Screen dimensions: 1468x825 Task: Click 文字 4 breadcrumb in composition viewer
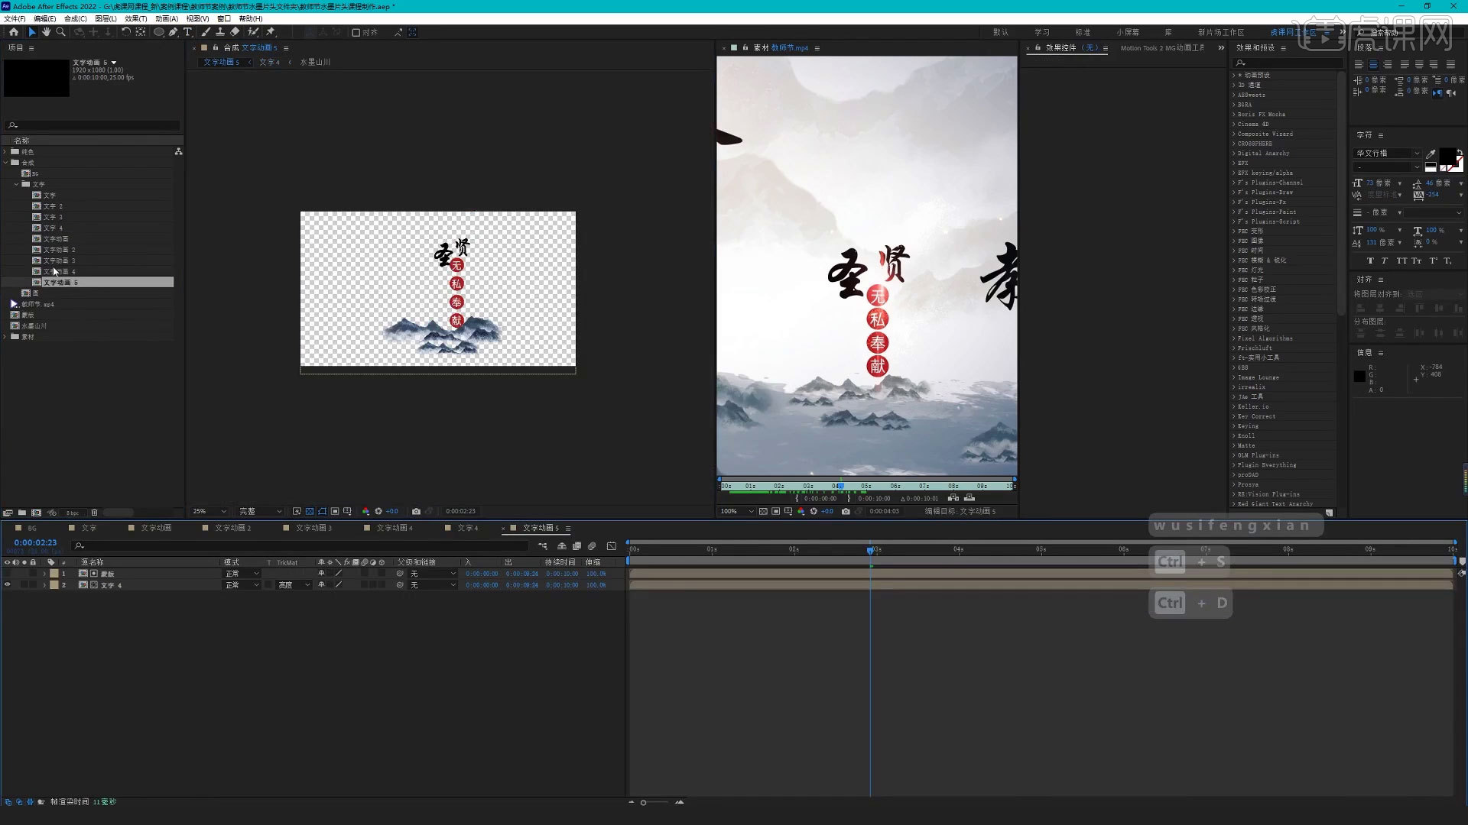pyautogui.click(x=269, y=62)
